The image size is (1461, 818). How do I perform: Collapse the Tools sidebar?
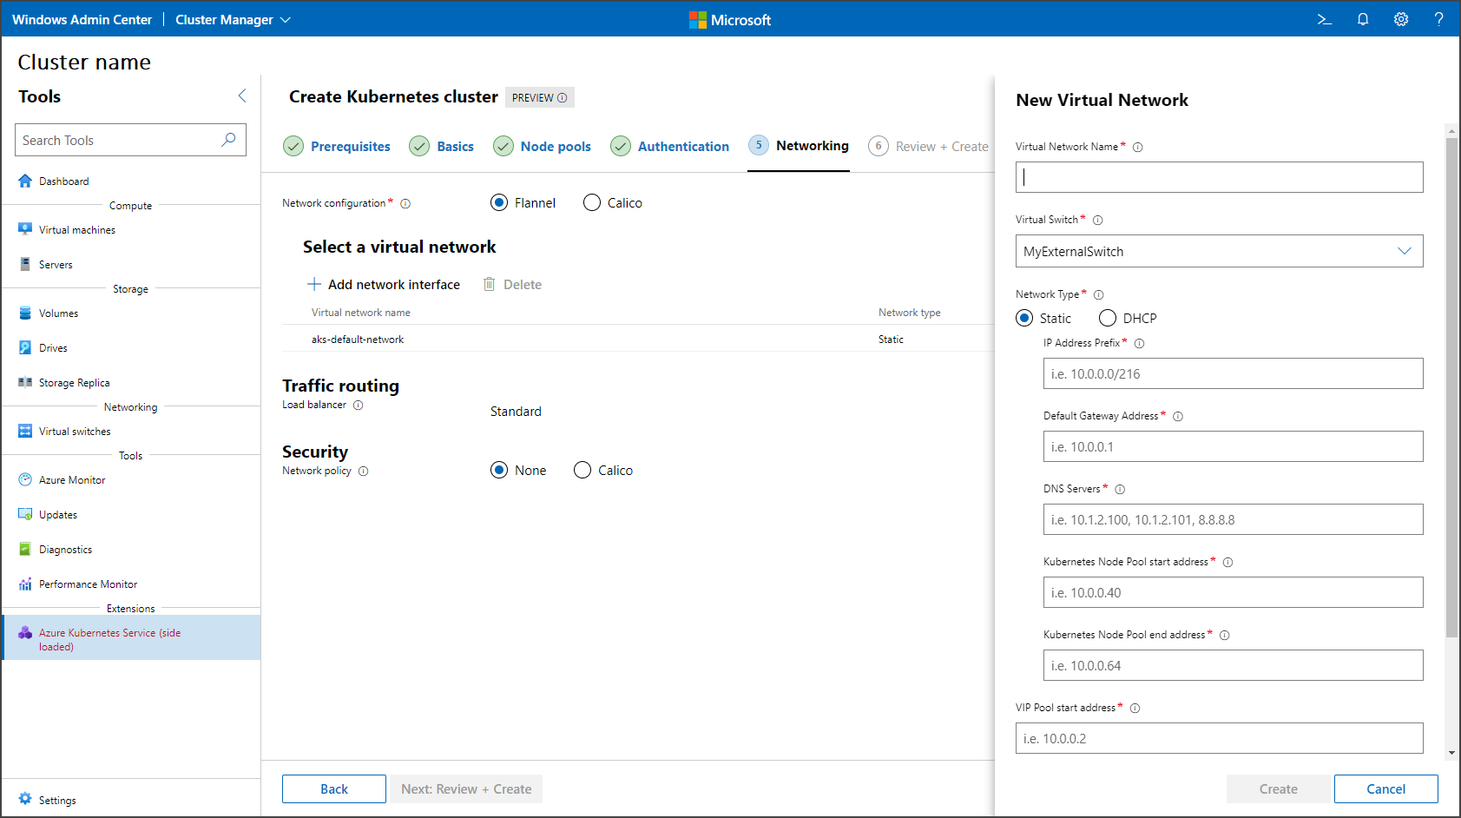[x=241, y=96]
